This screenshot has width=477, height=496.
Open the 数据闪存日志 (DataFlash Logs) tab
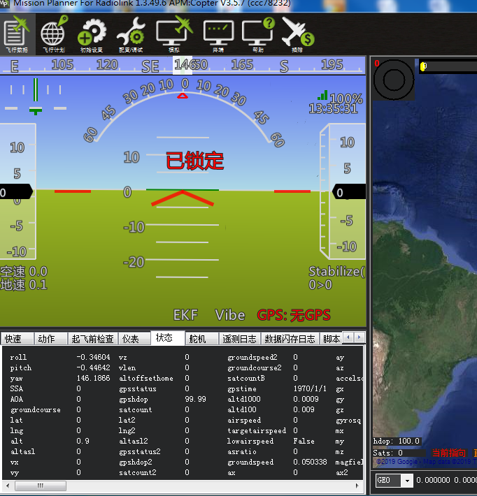click(x=290, y=339)
